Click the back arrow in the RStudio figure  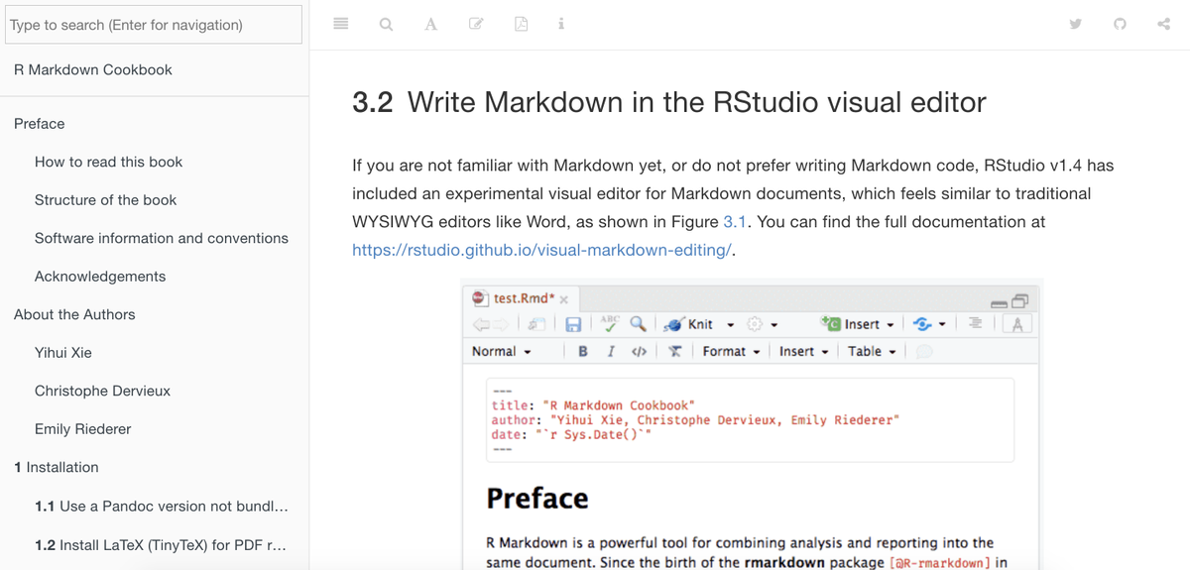tap(480, 324)
